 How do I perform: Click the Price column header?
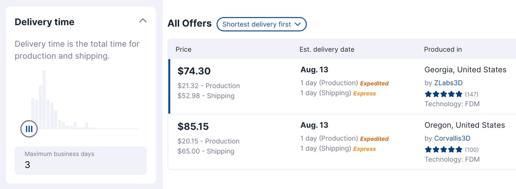[x=184, y=49]
